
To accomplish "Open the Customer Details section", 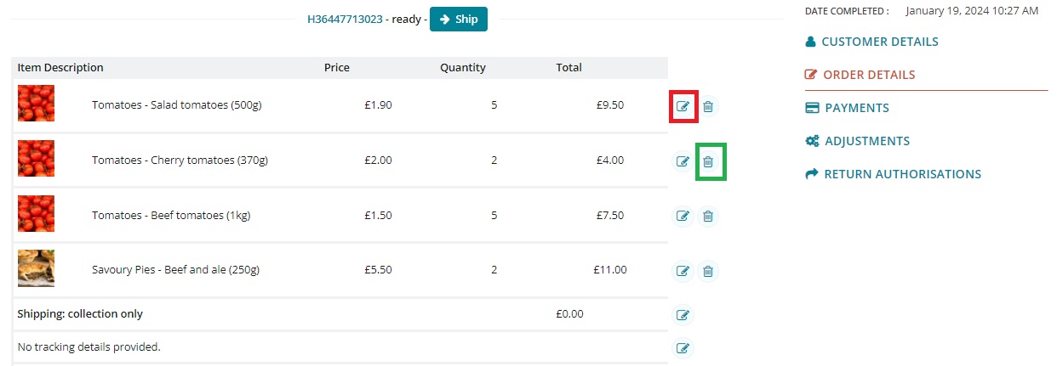I will tap(879, 42).
